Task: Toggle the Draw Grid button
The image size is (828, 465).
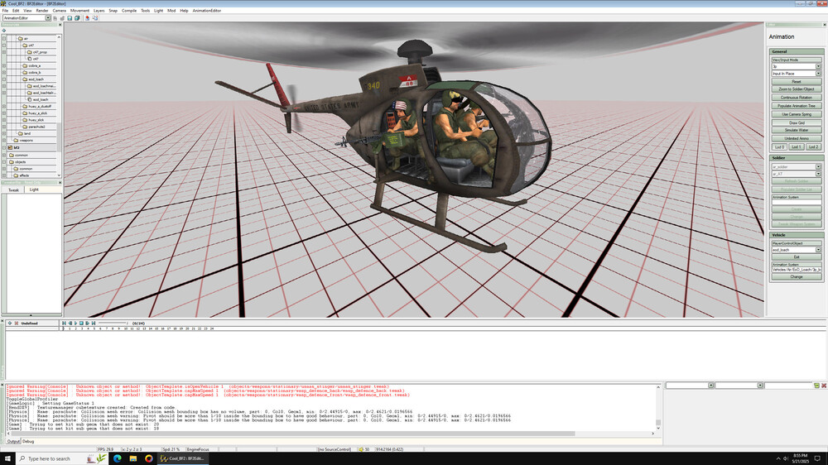Action: click(x=797, y=123)
